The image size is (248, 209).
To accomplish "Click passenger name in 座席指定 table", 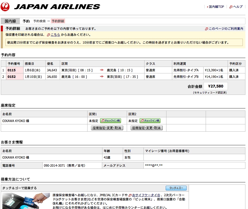I will 16,121.
